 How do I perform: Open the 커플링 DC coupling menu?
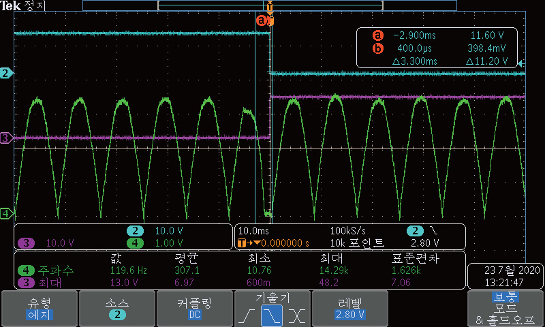[194, 309]
